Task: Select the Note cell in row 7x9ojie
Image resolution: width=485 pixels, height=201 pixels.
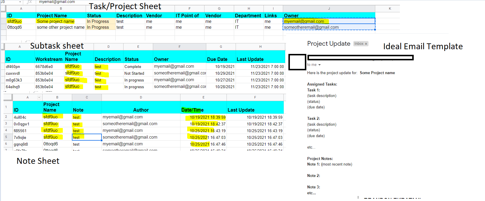Action: tap(87, 137)
